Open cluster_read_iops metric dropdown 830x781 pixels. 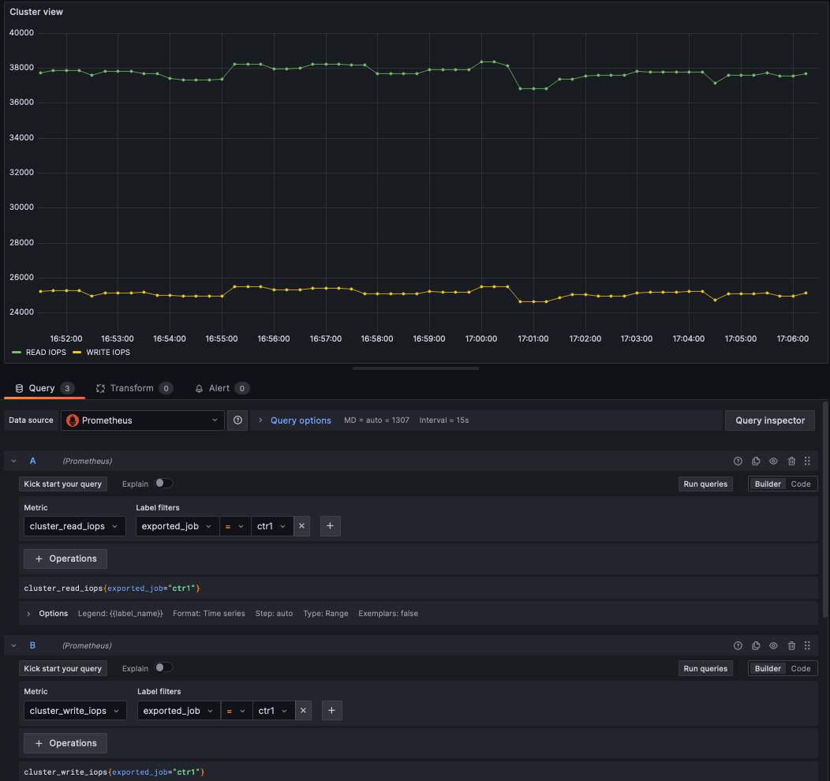(x=75, y=526)
